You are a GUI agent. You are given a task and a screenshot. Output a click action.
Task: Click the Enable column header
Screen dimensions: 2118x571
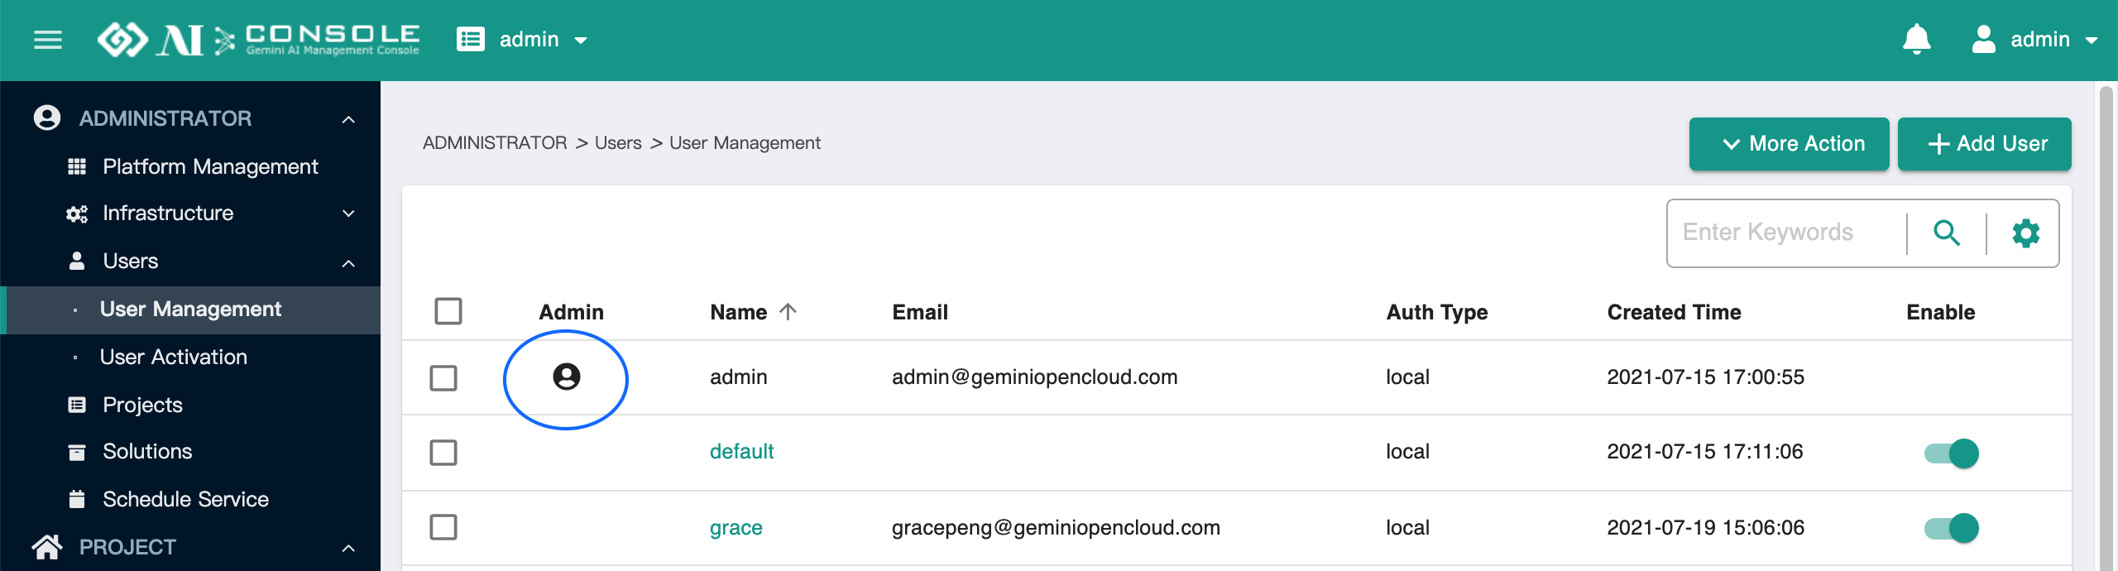(1940, 312)
